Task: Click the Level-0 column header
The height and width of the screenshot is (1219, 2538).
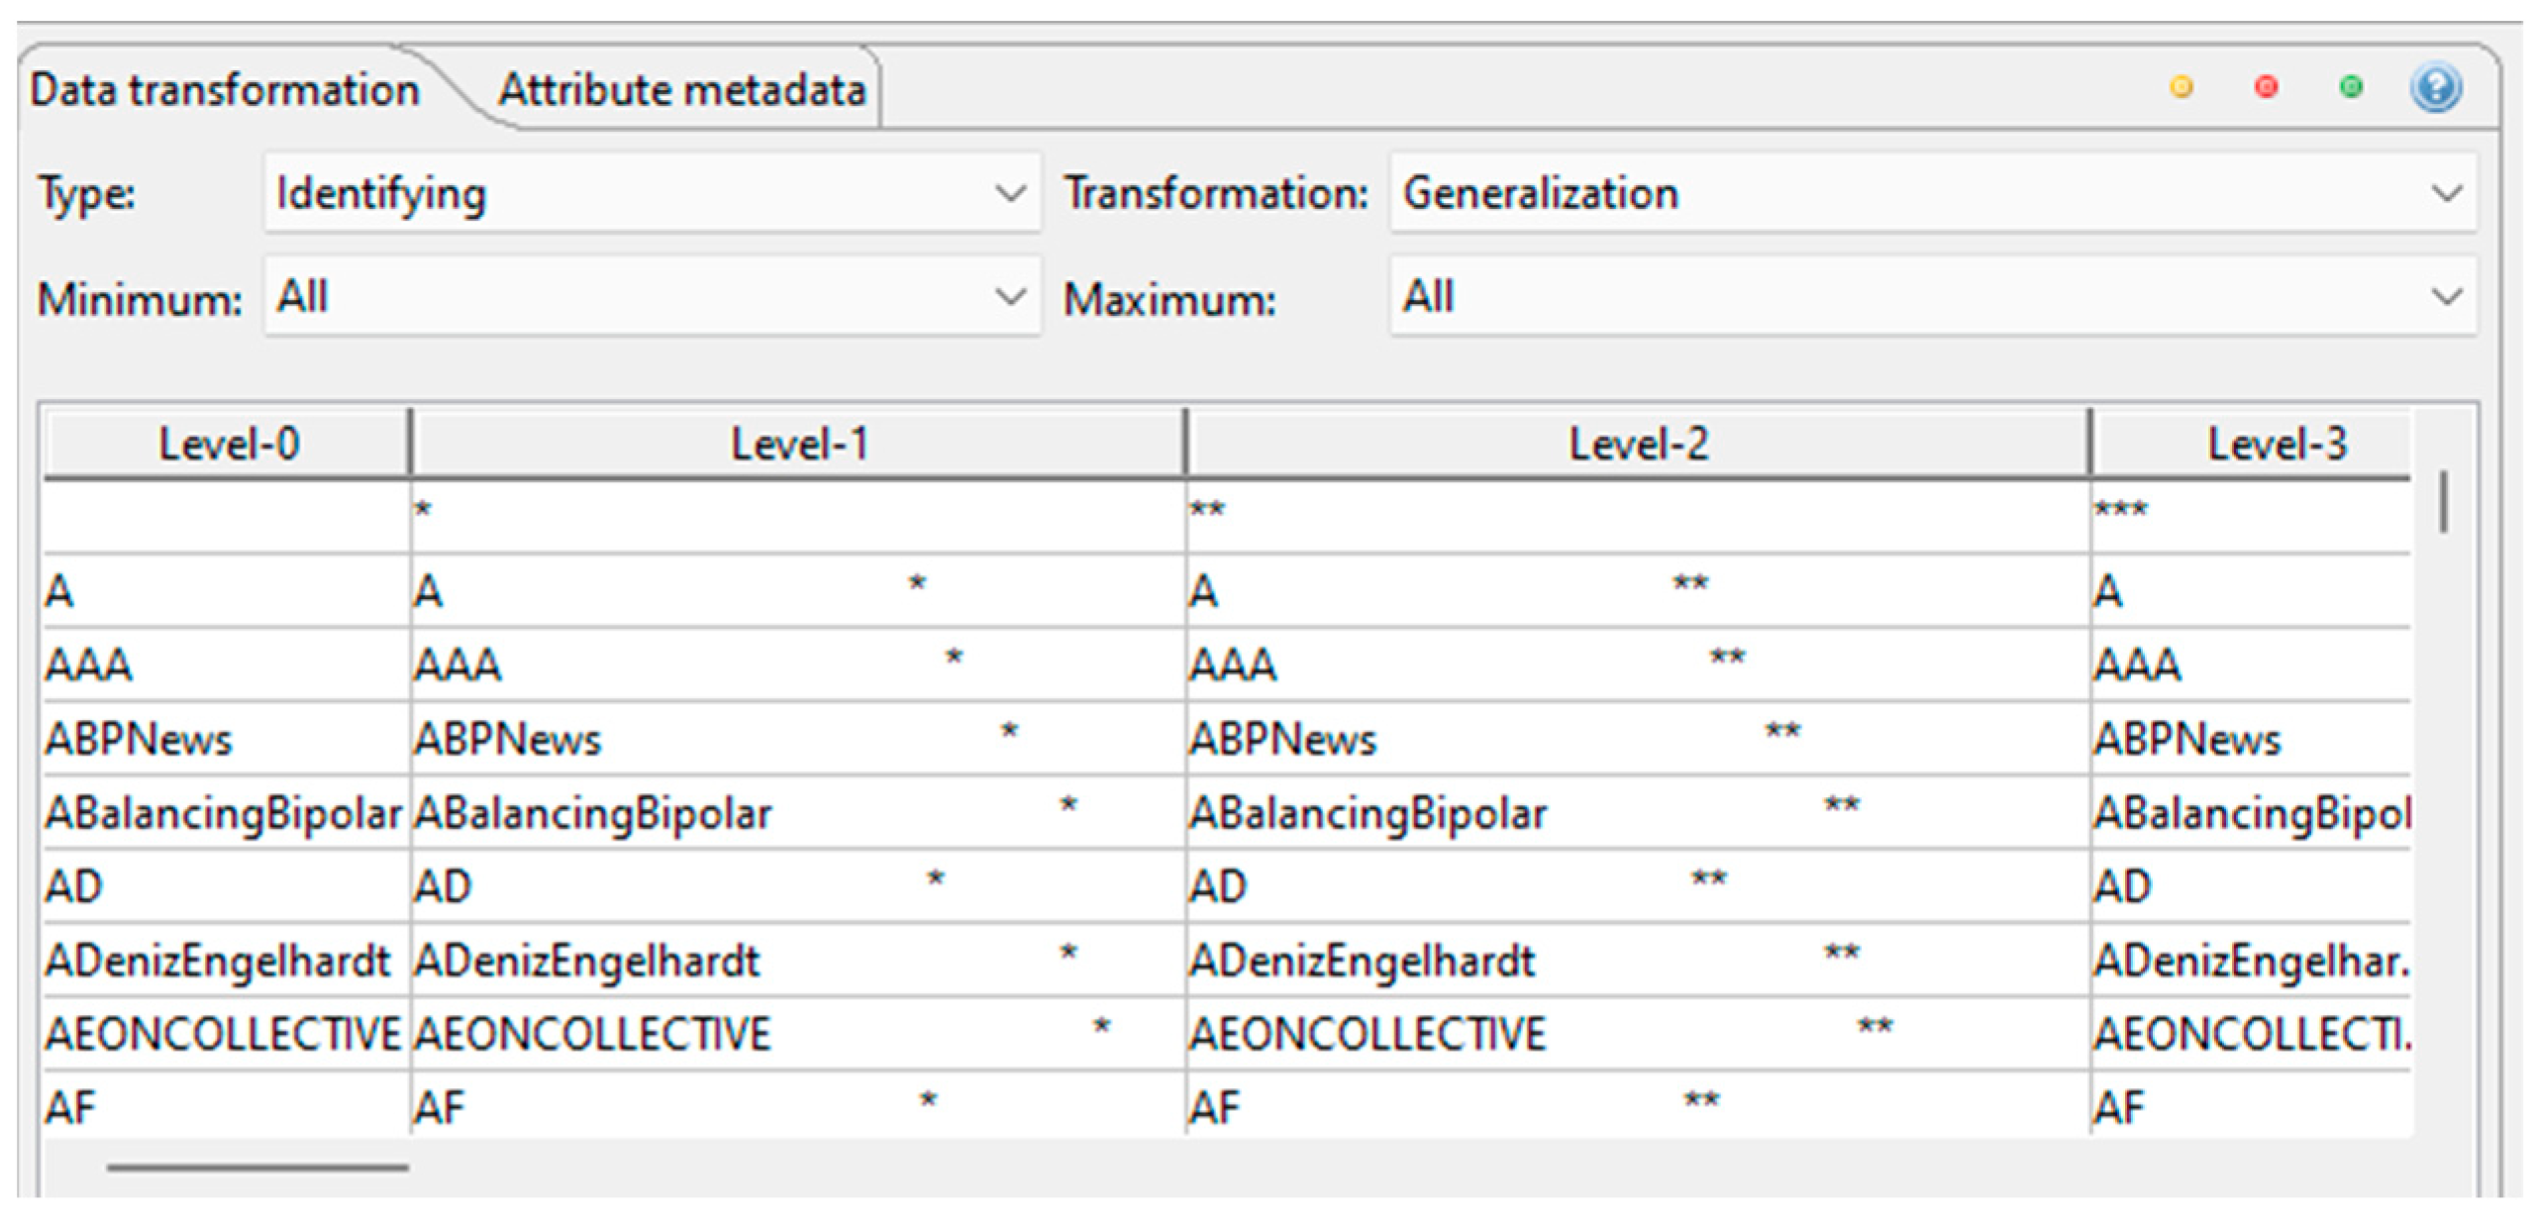Action: [228, 444]
